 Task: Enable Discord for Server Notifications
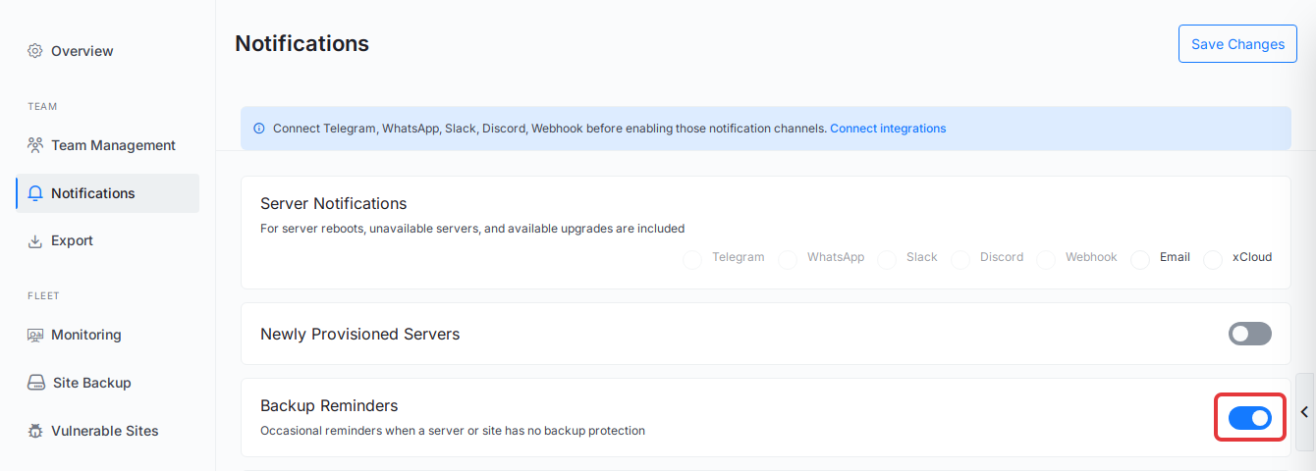click(960, 259)
